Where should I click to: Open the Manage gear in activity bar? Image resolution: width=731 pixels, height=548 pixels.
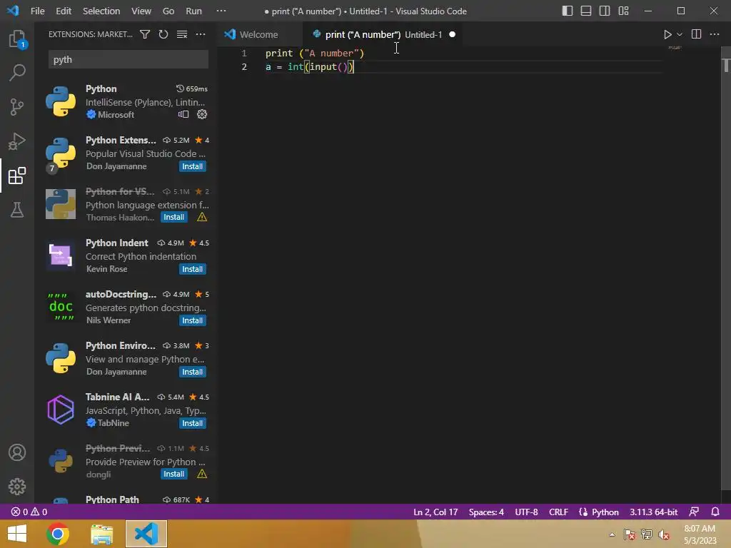coord(17,487)
